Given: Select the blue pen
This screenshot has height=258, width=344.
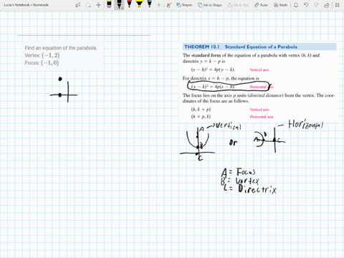Looking at the screenshot, I should (150, 4).
